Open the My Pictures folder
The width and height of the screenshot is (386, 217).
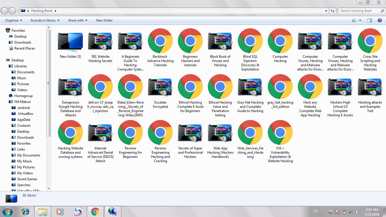point(23,167)
